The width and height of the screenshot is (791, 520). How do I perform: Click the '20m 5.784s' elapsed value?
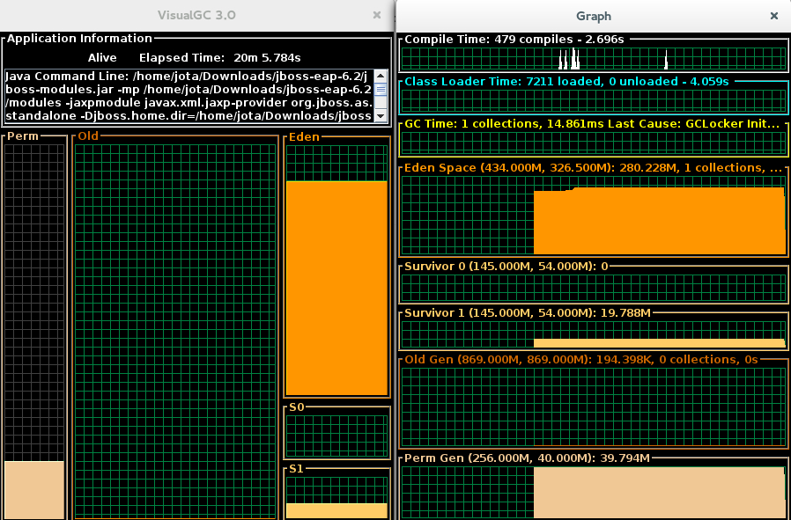tap(268, 58)
